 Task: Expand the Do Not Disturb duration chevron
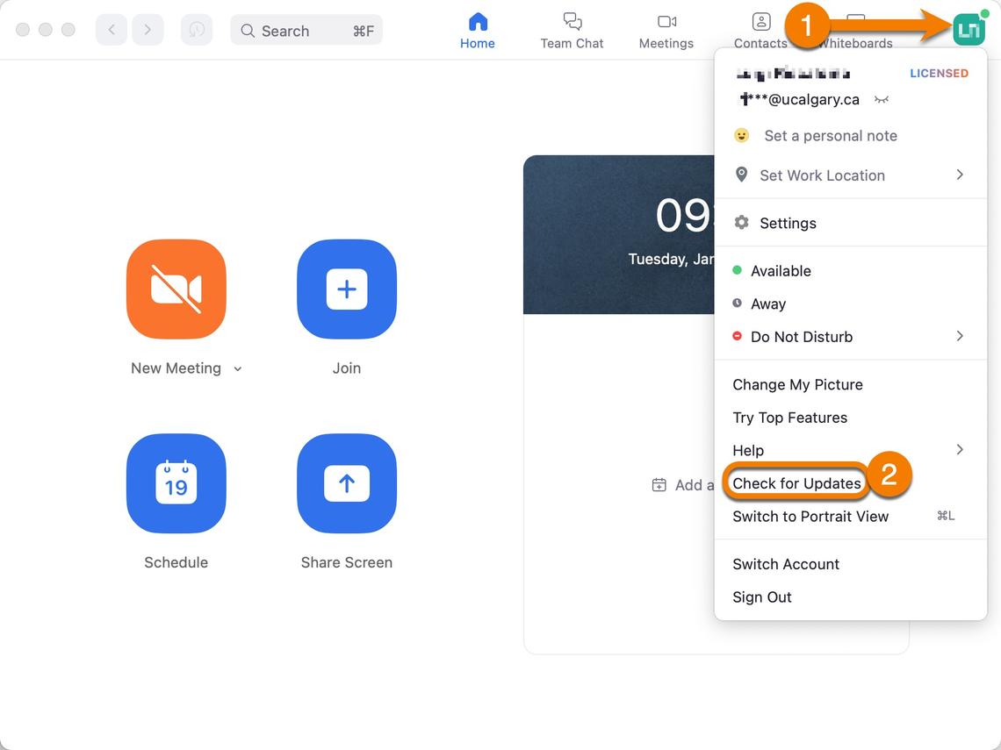coord(960,336)
